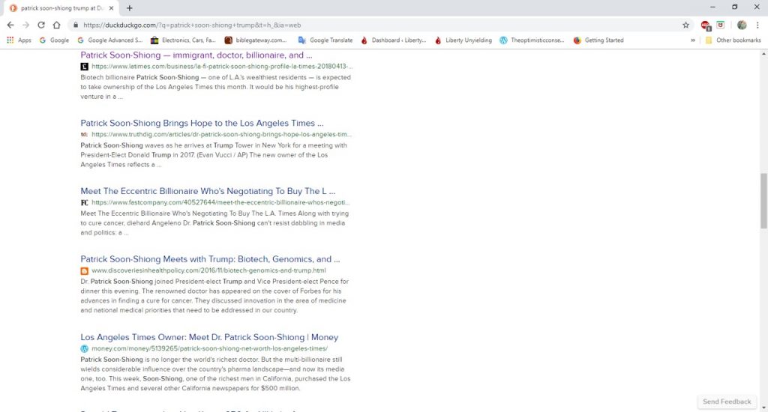Open the Apps bookmark shortcut
This screenshot has height=412, width=768.
(x=19, y=40)
